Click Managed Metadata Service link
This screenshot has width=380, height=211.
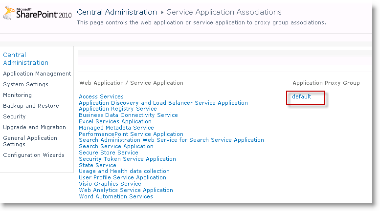pyautogui.click(x=116, y=128)
